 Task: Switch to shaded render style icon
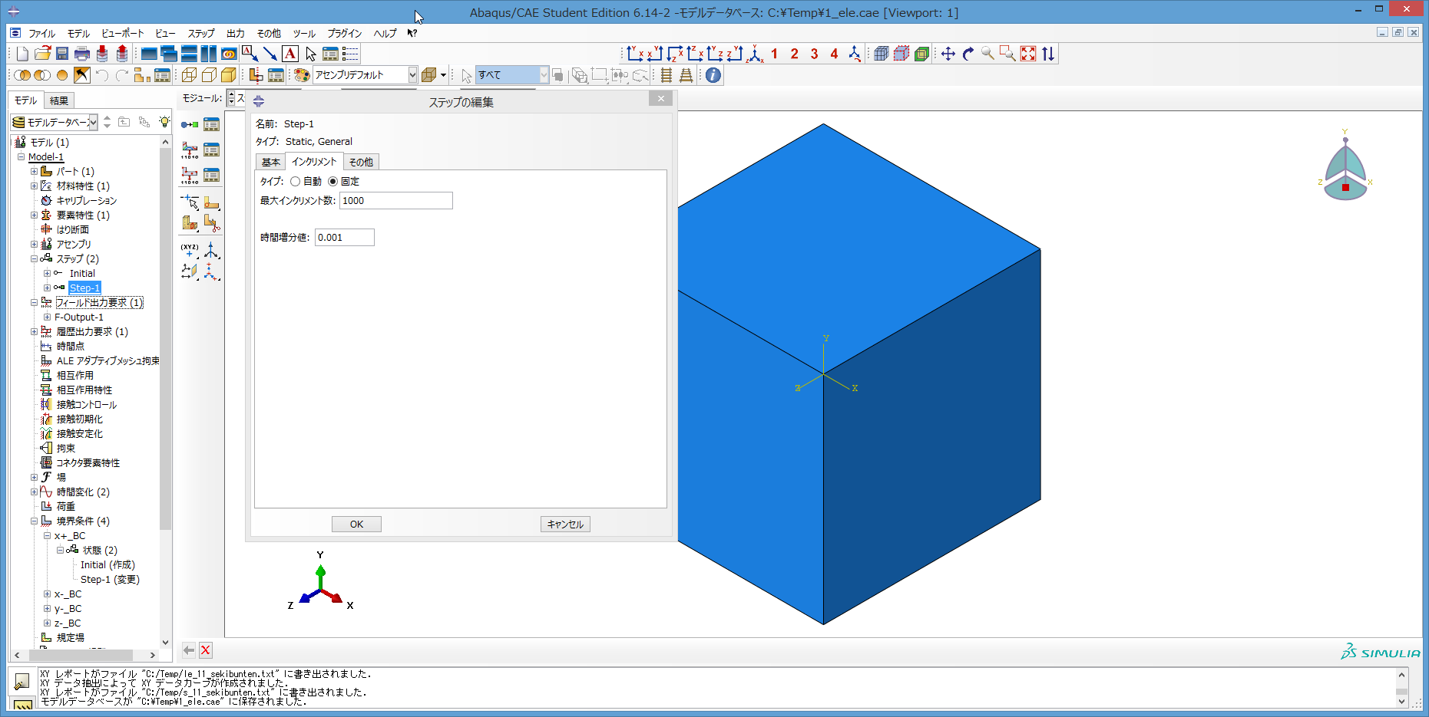point(229,75)
